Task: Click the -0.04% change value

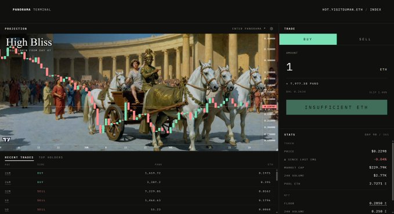Action: point(380,159)
